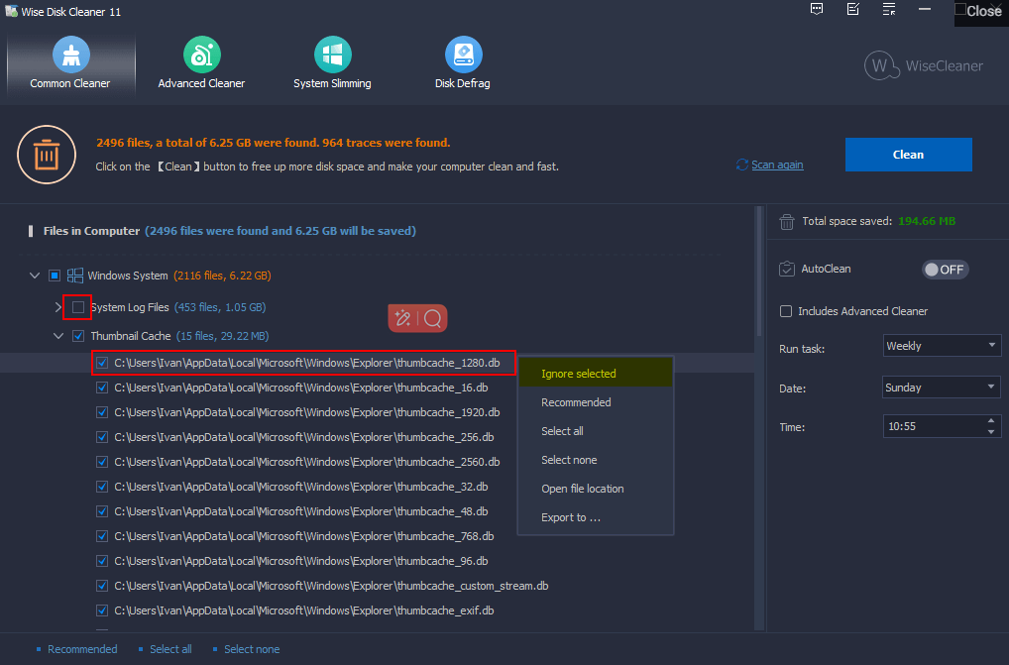Click the 194.66 MB saved value
Viewport: 1009px width, 665px height.
pyautogui.click(x=926, y=221)
